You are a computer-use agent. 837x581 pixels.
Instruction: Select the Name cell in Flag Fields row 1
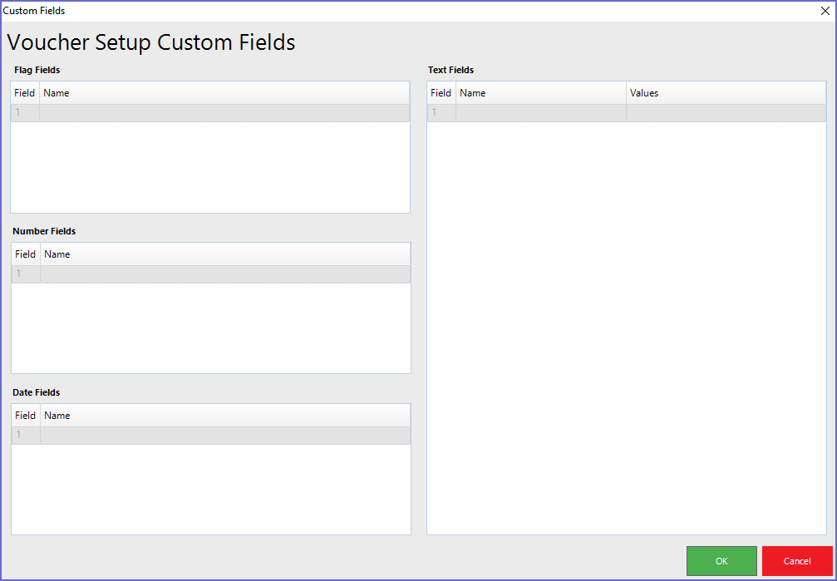(x=224, y=112)
